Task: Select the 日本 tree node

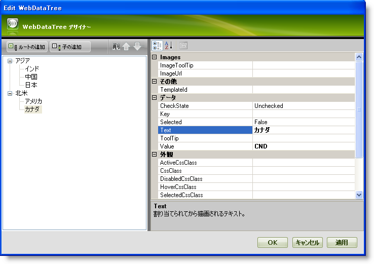Action: coord(31,85)
